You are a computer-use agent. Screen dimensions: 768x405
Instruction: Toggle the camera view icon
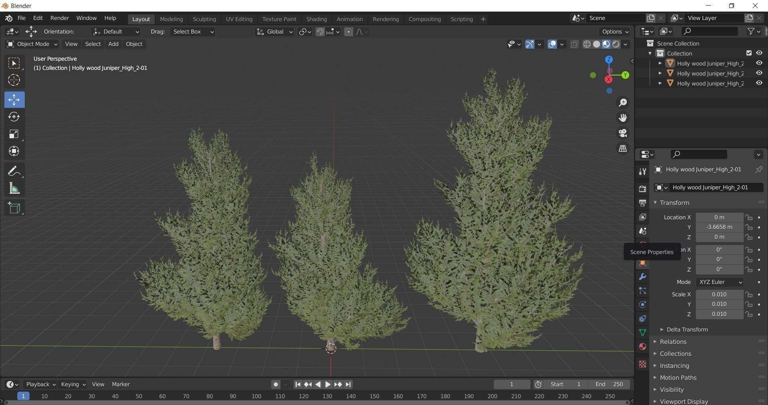coord(623,133)
